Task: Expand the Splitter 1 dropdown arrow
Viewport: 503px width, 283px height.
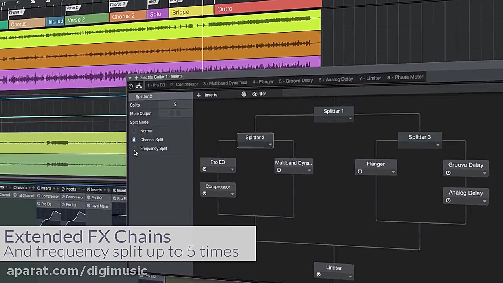Action: point(350,118)
